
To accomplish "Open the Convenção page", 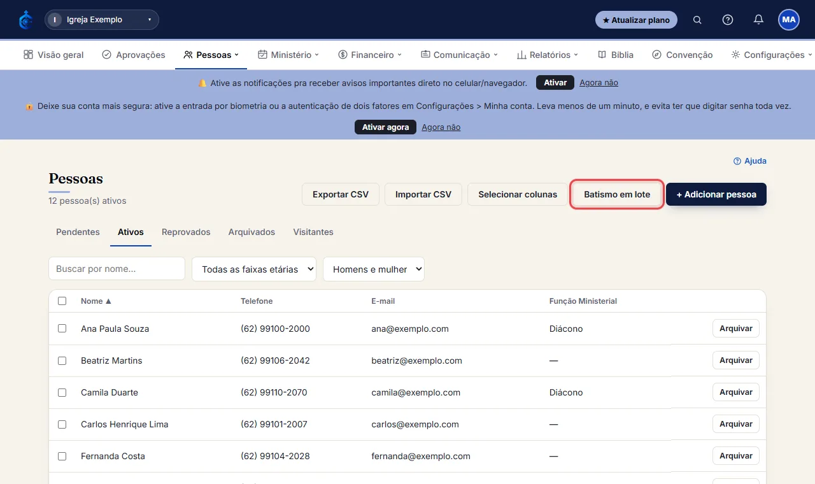I will [683, 55].
